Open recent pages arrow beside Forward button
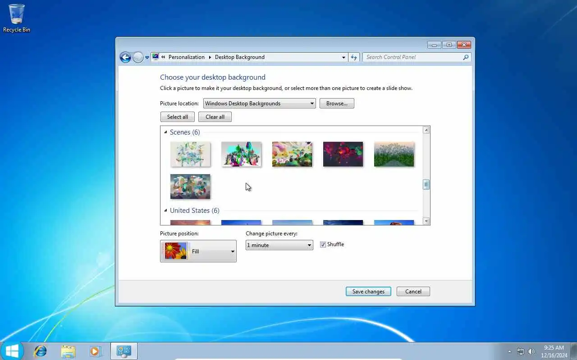 click(147, 58)
